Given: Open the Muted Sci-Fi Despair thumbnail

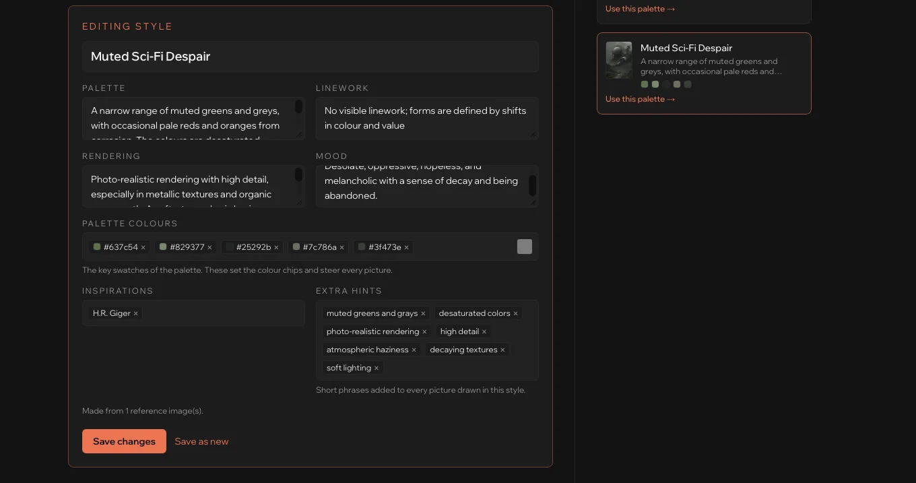Looking at the screenshot, I should point(619,60).
